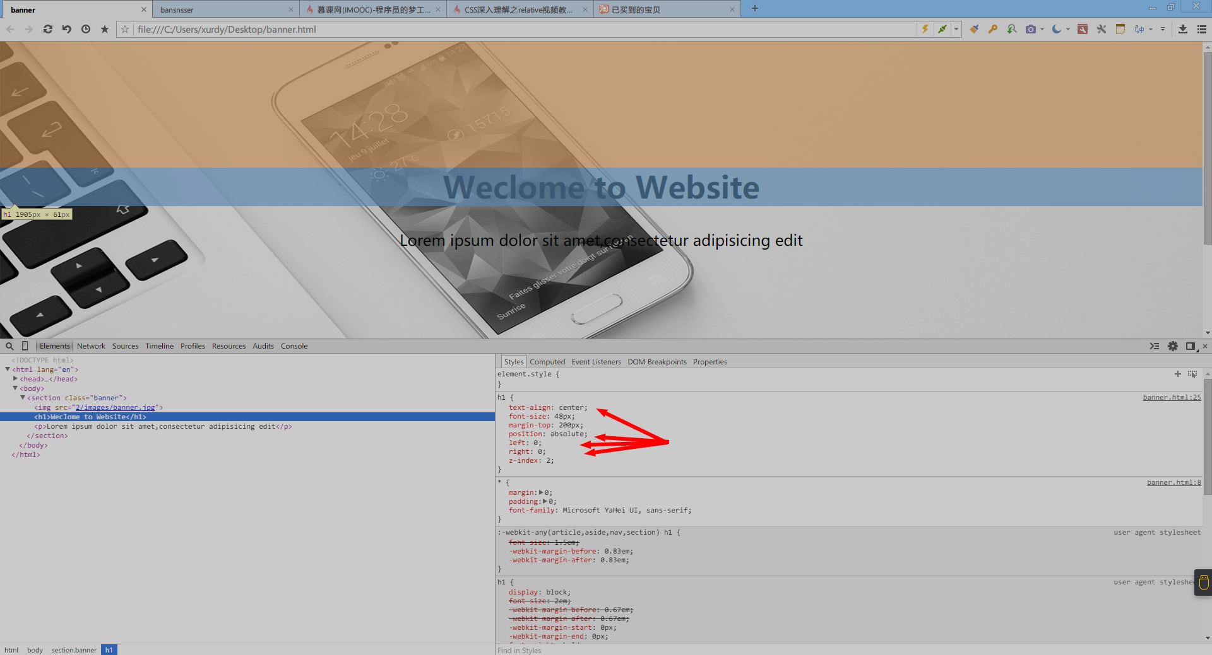Add new style rule plus icon
This screenshot has height=655, width=1212.
tap(1178, 374)
